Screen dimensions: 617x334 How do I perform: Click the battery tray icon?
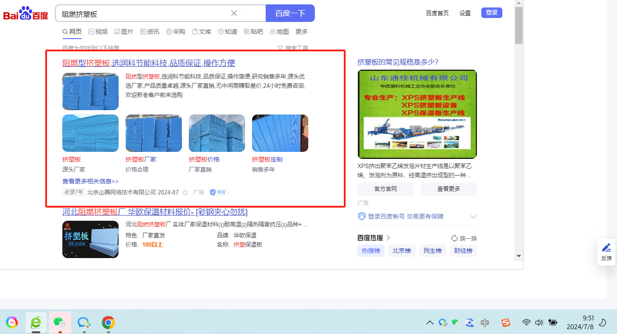click(x=552, y=323)
